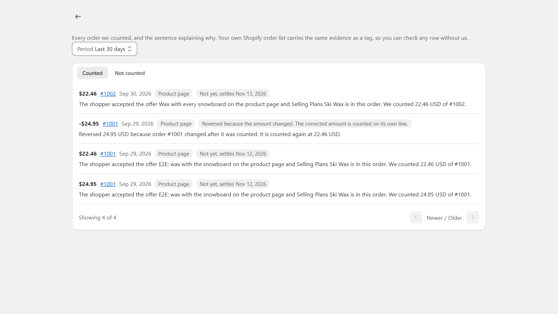Image resolution: width=558 pixels, height=314 pixels.
Task: Click the 'Not yet, settles Nov 12, 2026' badge in the $24.95 row
Action: (233, 184)
